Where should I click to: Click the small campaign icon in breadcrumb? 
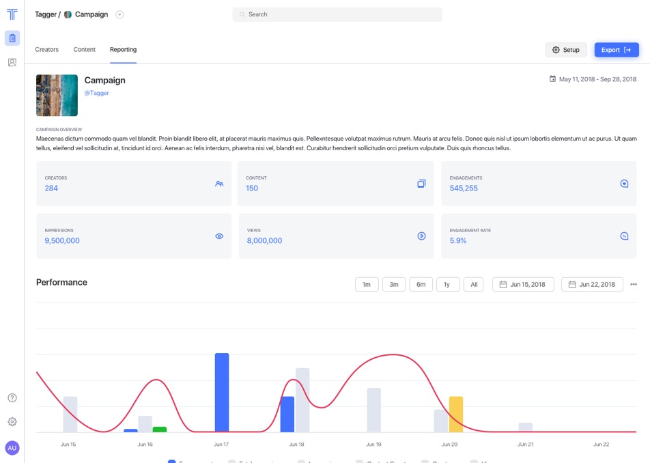pyautogui.click(x=68, y=14)
